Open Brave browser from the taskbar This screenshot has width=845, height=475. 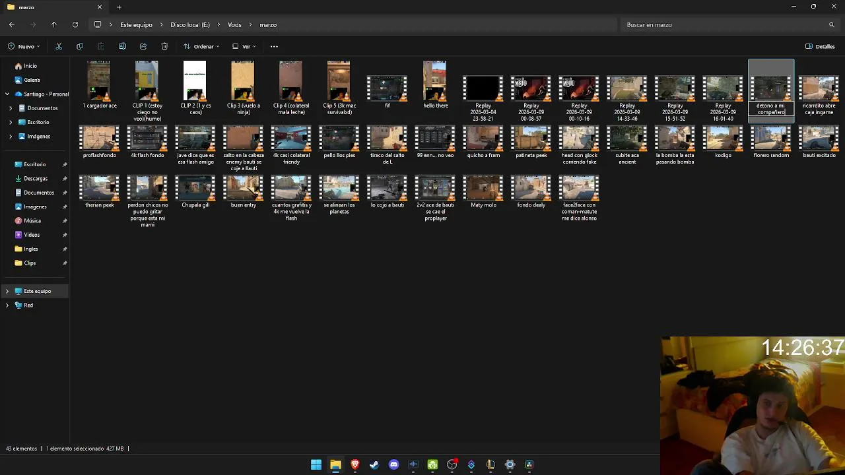[355, 464]
